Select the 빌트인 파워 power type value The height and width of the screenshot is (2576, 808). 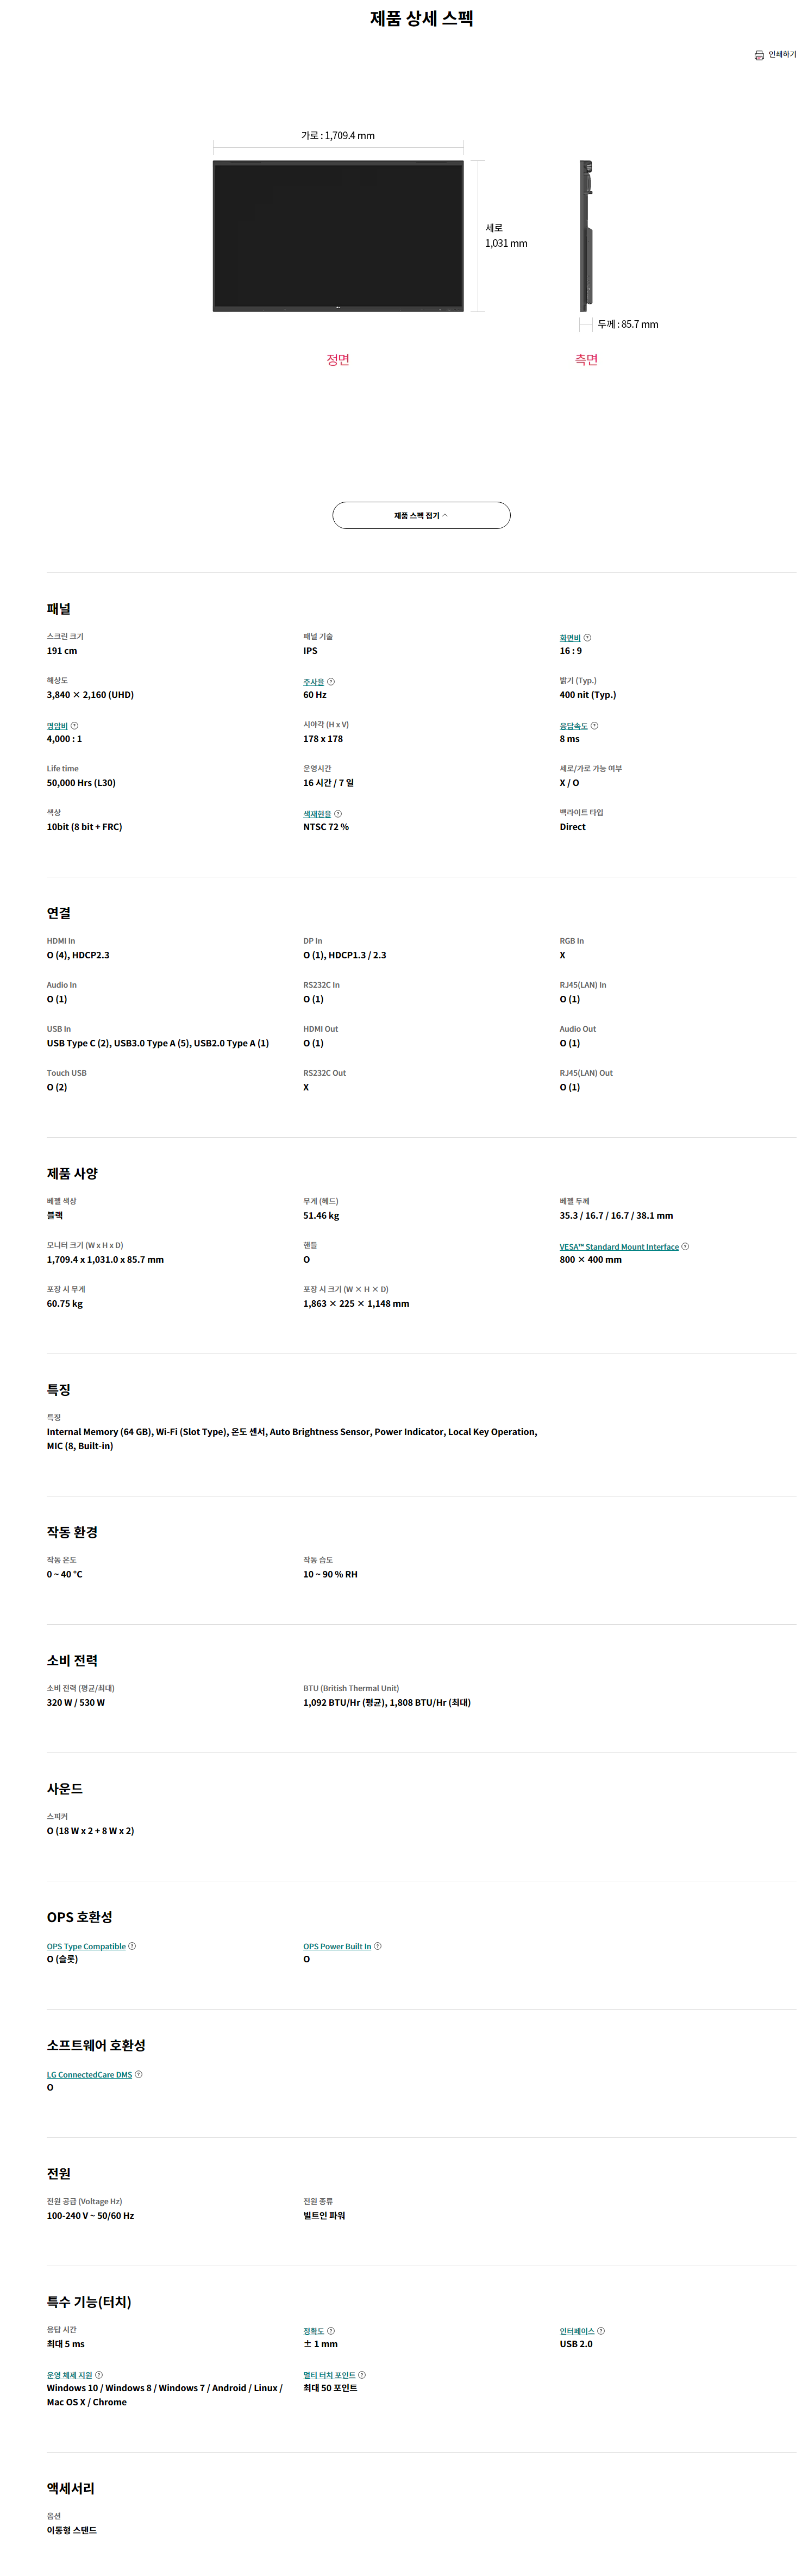pyautogui.click(x=324, y=2215)
